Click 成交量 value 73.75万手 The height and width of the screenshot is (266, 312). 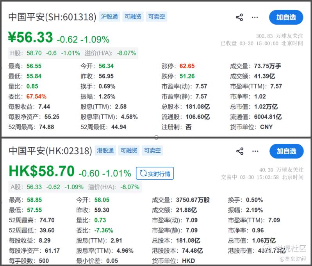tap(267, 66)
